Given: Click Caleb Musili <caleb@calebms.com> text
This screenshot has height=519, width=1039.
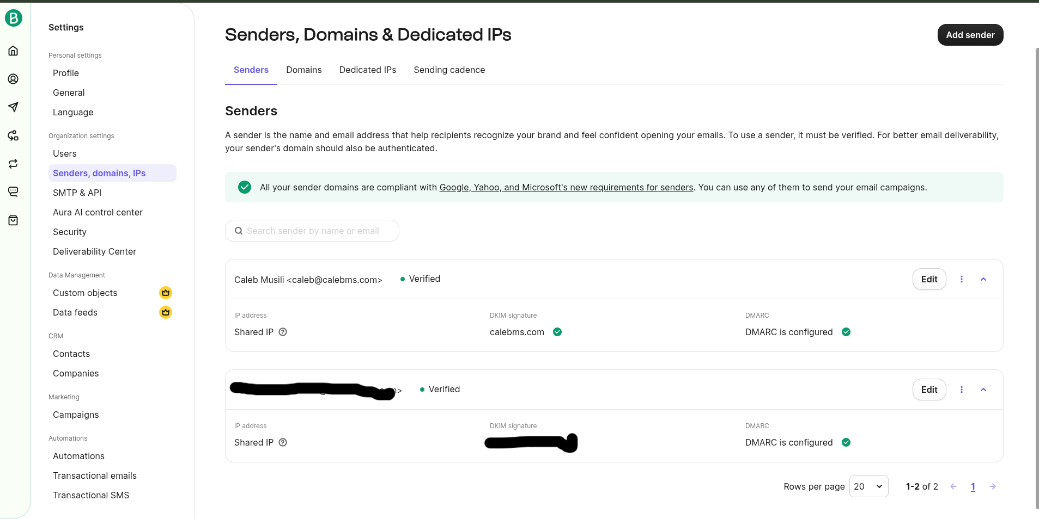Looking at the screenshot, I should (308, 280).
